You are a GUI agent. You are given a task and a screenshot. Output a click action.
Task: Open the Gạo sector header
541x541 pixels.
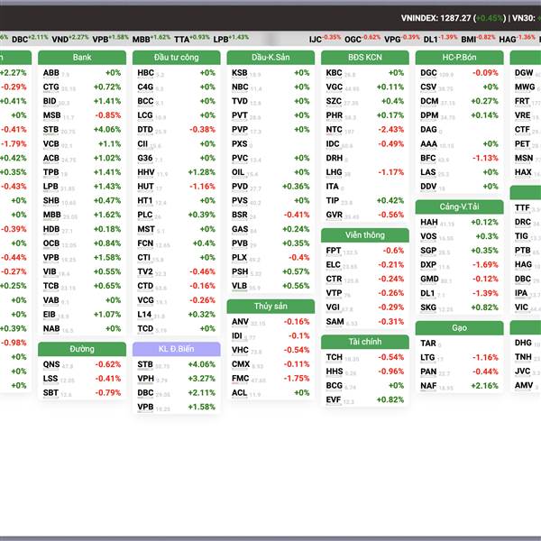[x=459, y=328]
